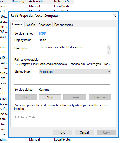Click the Startup type field label
The width and height of the screenshot is (140, 143).
pyautogui.click(x=23, y=71)
